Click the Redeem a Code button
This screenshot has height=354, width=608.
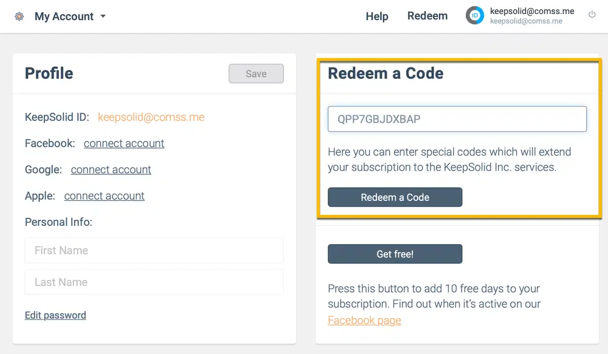[395, 197]
